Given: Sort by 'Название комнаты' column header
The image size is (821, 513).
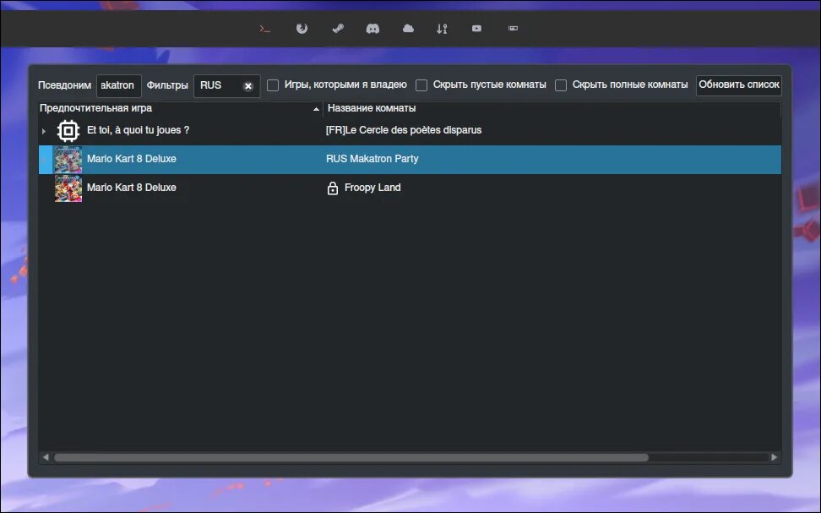Looking at the screenshot, I should [x=552, y=108].
